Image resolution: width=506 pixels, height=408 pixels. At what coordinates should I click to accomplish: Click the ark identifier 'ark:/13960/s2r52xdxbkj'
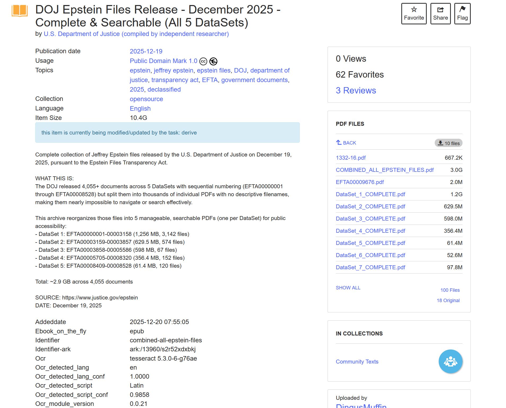click(163, 349)
